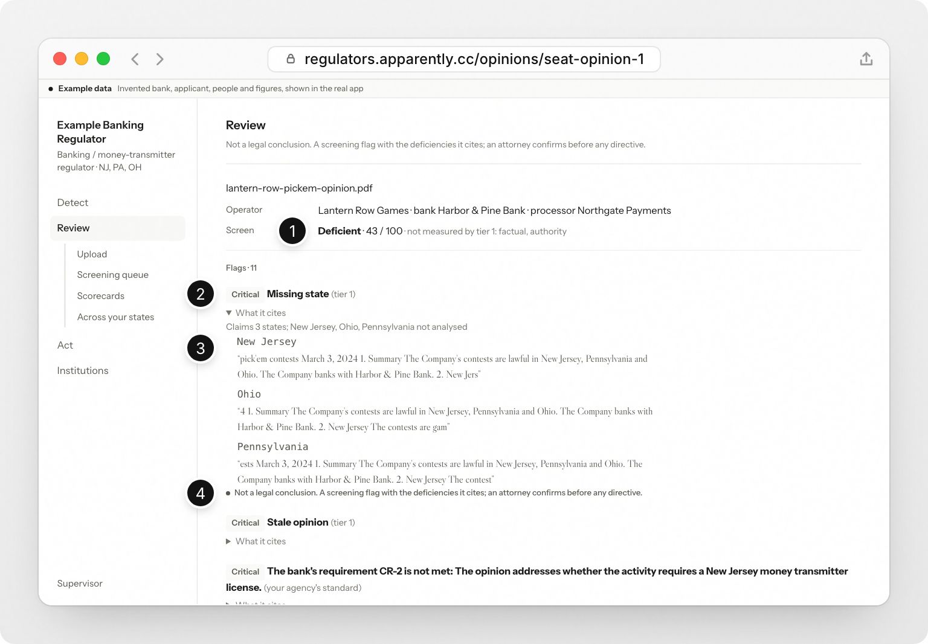Click the red close window button
Image resolution: width=928 pixels, height=644 pixels.
point(60,59)
